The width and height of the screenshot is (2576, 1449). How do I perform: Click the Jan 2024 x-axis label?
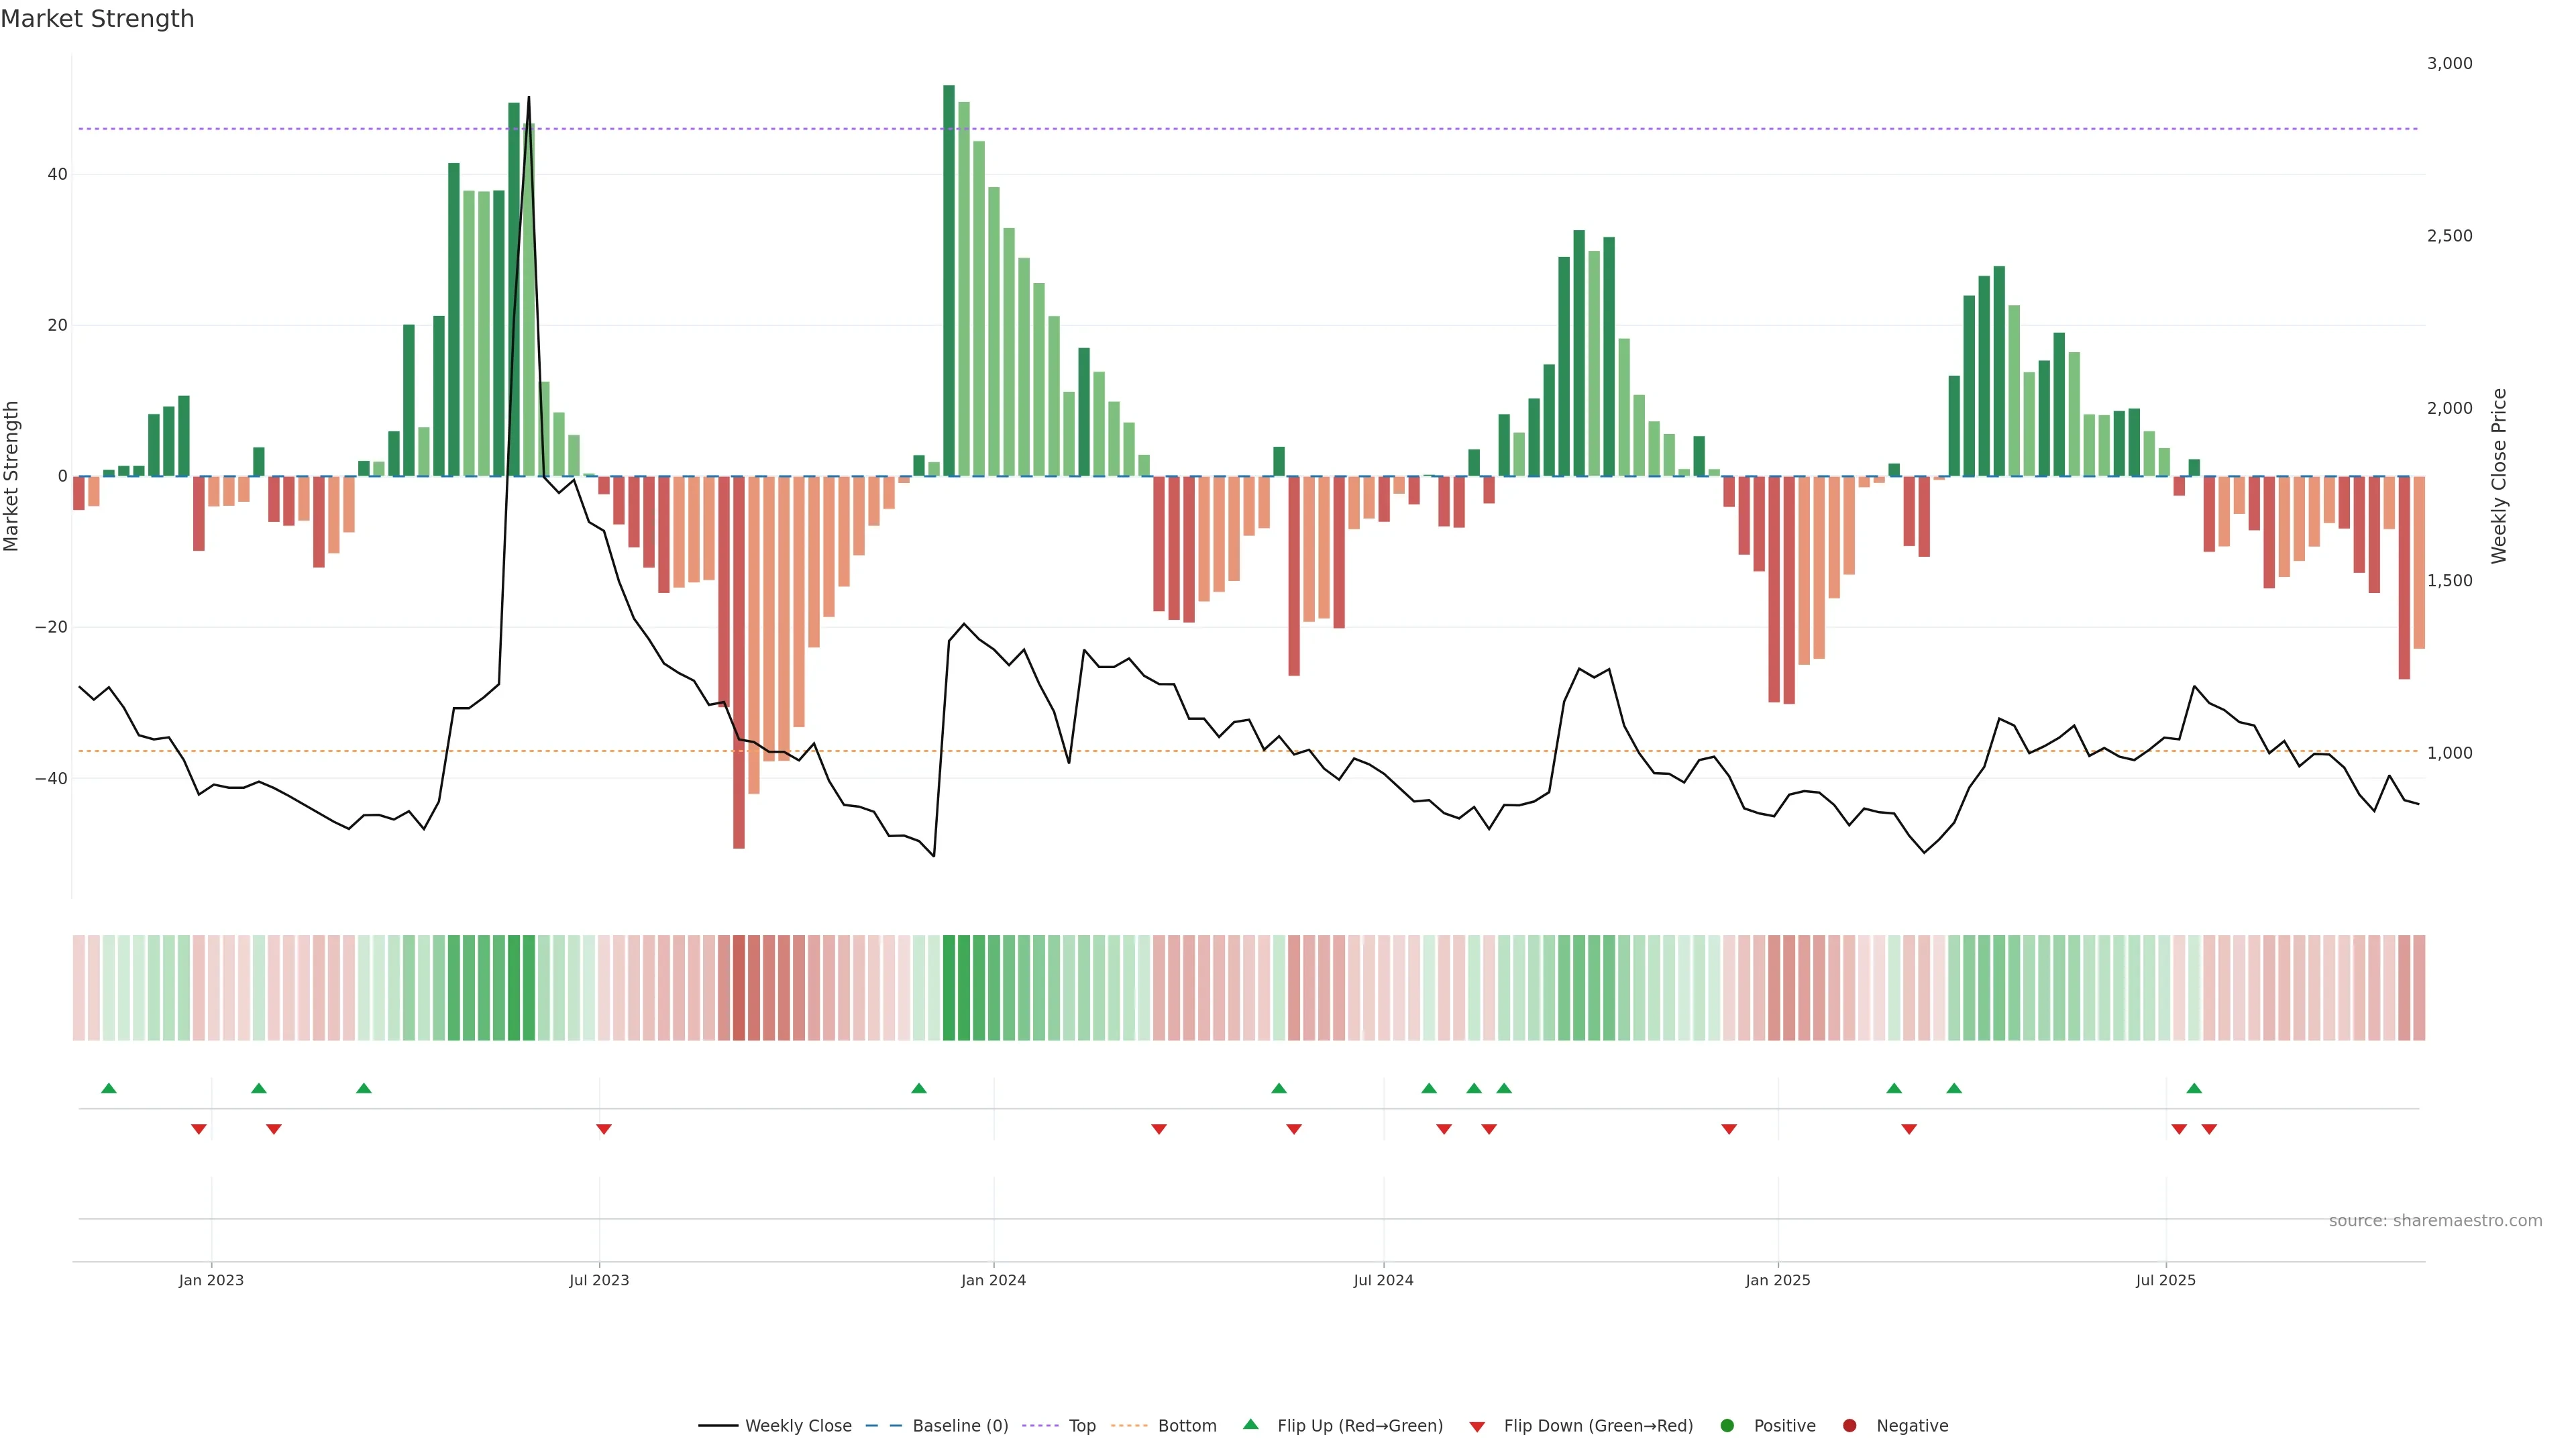[x=993, y=1280]
